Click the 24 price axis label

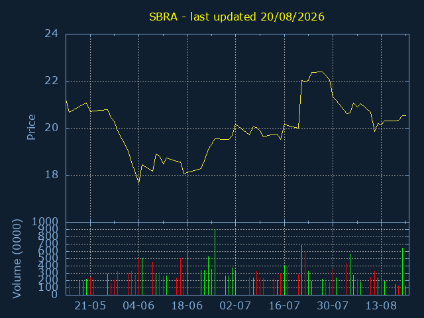coord(52,34)
